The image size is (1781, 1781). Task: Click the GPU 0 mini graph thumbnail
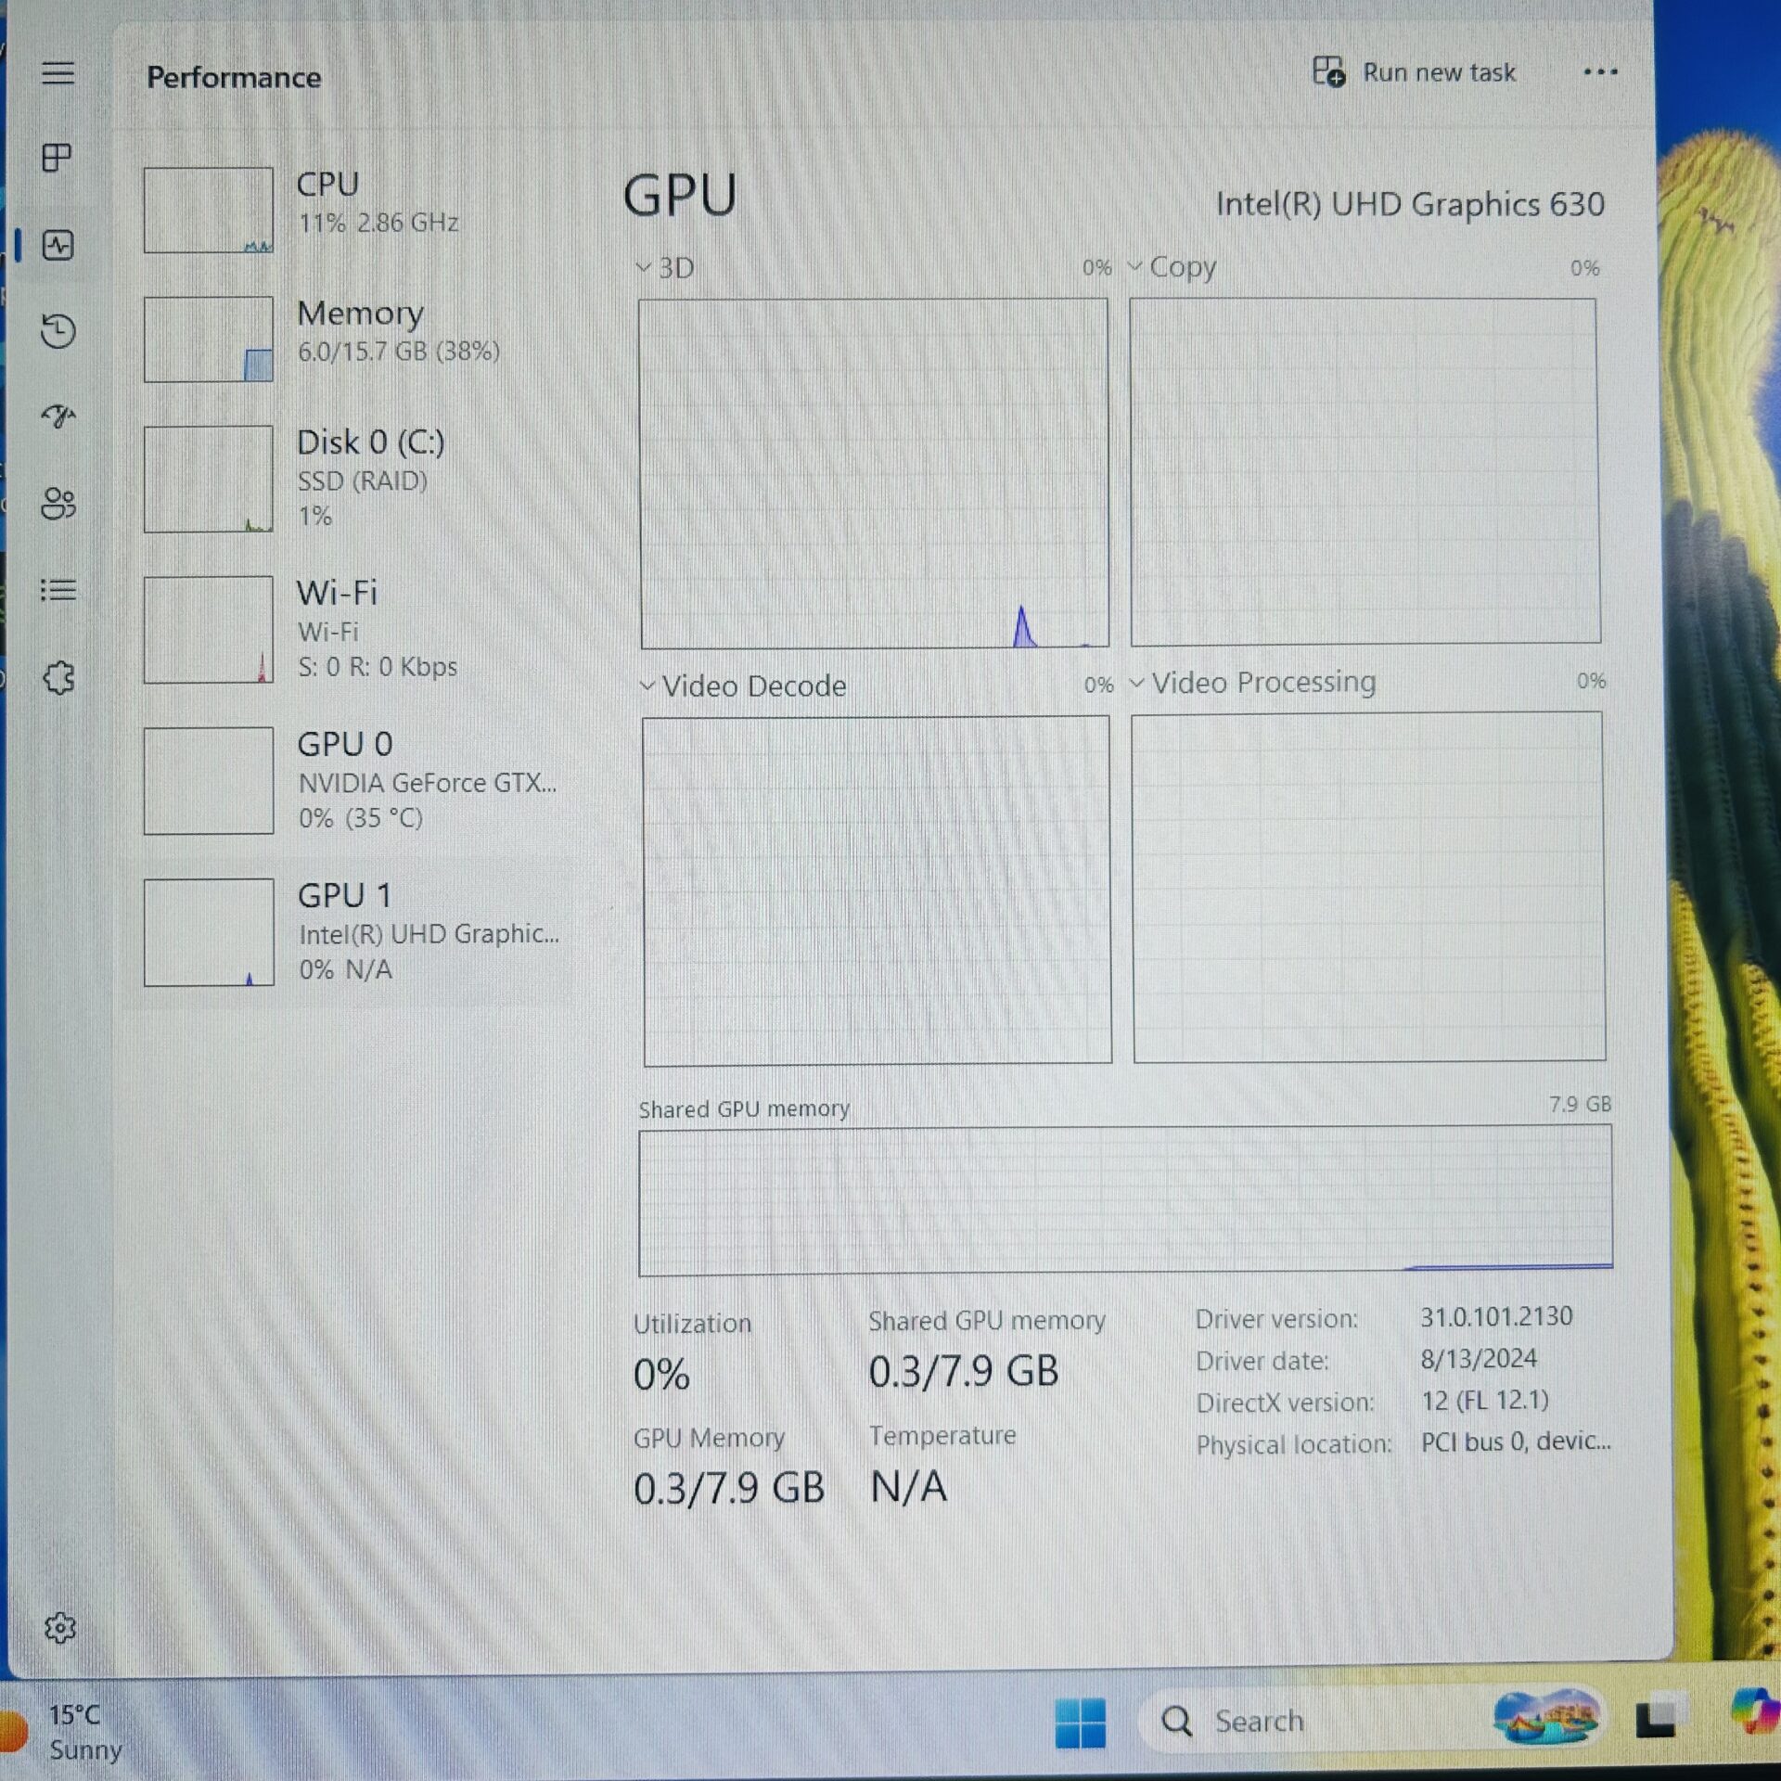coord(209,780)
